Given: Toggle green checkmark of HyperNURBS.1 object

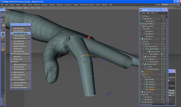Looking at the screenshot, I should pyautogui.click(x=165, y=24).
